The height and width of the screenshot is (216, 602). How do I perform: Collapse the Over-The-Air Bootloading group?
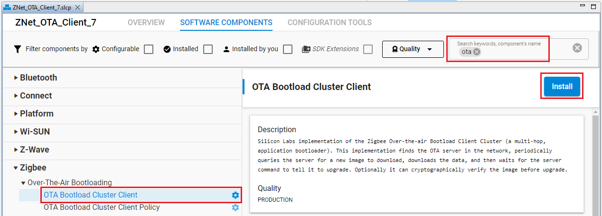point(23,183)
